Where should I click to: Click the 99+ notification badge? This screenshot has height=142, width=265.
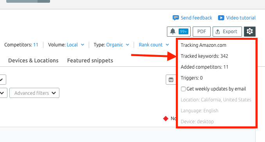tap(183, 32)
